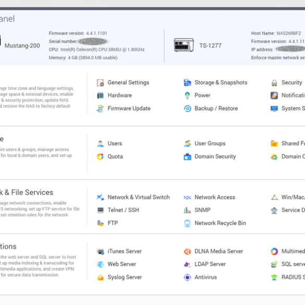The height and width of the screenshot is (305, 305).
Task: Open the Network & Virtual Switch icon
Action: point(101,197)
